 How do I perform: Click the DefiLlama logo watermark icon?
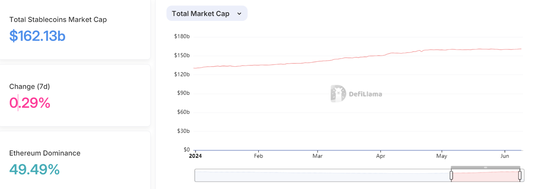click(338, 93)
